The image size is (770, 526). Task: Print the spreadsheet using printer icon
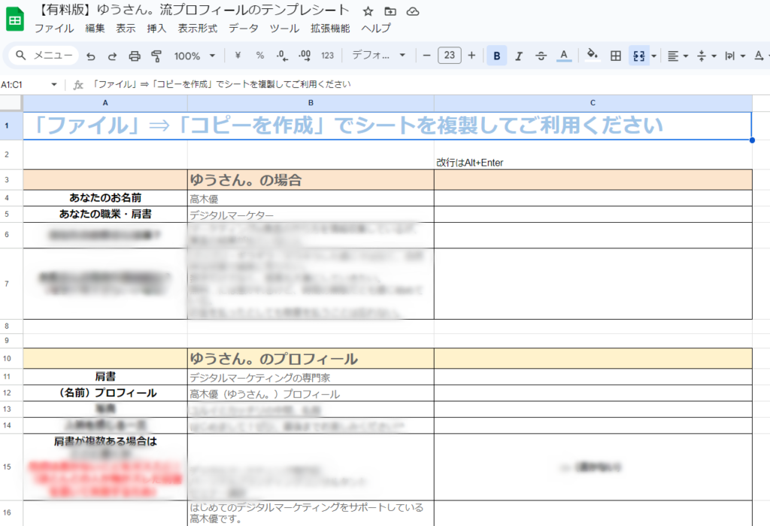135,56
